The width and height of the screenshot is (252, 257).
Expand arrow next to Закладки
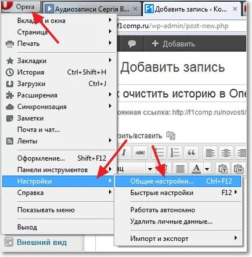[110, 60]
